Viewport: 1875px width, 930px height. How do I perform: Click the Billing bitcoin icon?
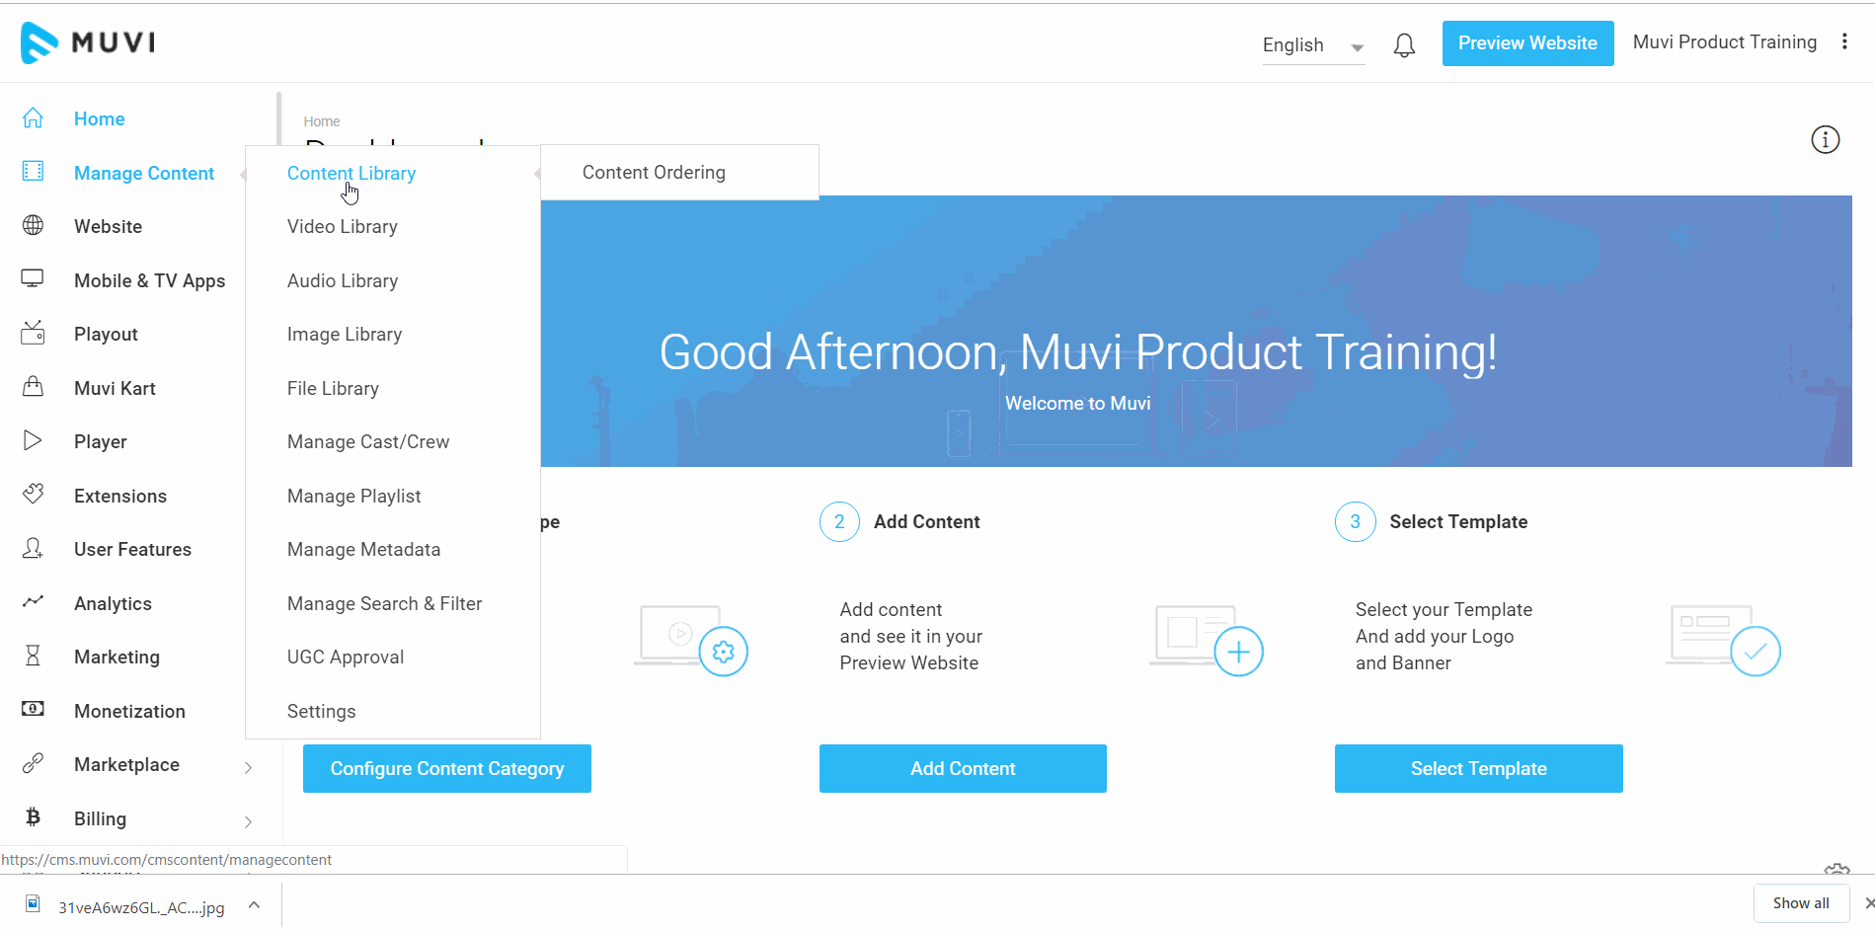click(33, 817)
